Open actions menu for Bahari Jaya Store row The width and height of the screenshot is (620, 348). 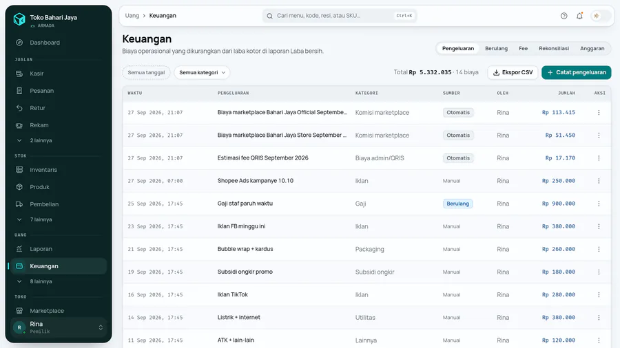pos(599,135)
